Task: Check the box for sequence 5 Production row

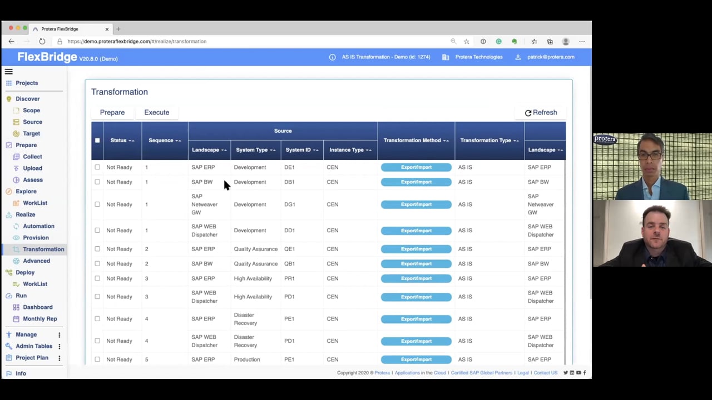Action: [97, 359]
